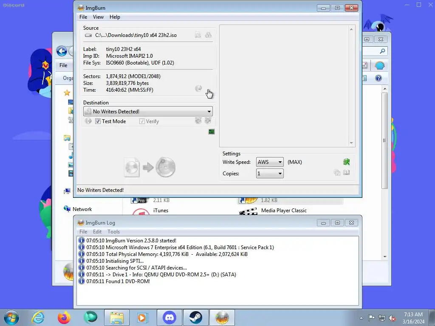Open the Windows Start orb

pos(11,318)
